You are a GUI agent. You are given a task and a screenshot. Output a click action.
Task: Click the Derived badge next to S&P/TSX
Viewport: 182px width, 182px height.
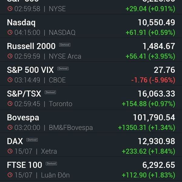tap(50, 92)
